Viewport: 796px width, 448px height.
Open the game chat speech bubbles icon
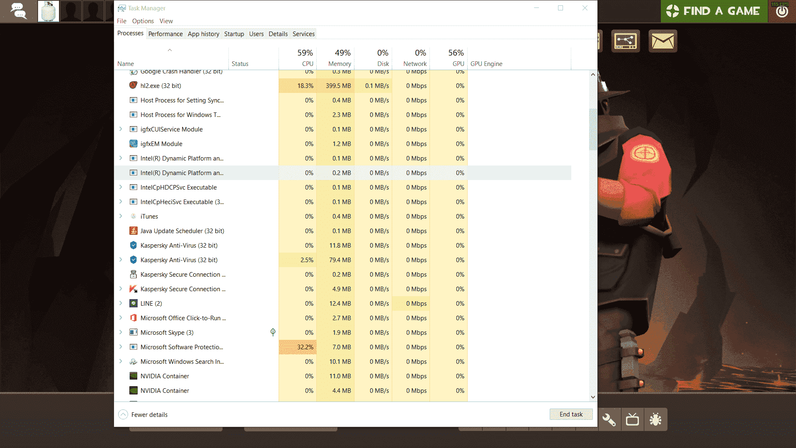(x=19, y=11)
